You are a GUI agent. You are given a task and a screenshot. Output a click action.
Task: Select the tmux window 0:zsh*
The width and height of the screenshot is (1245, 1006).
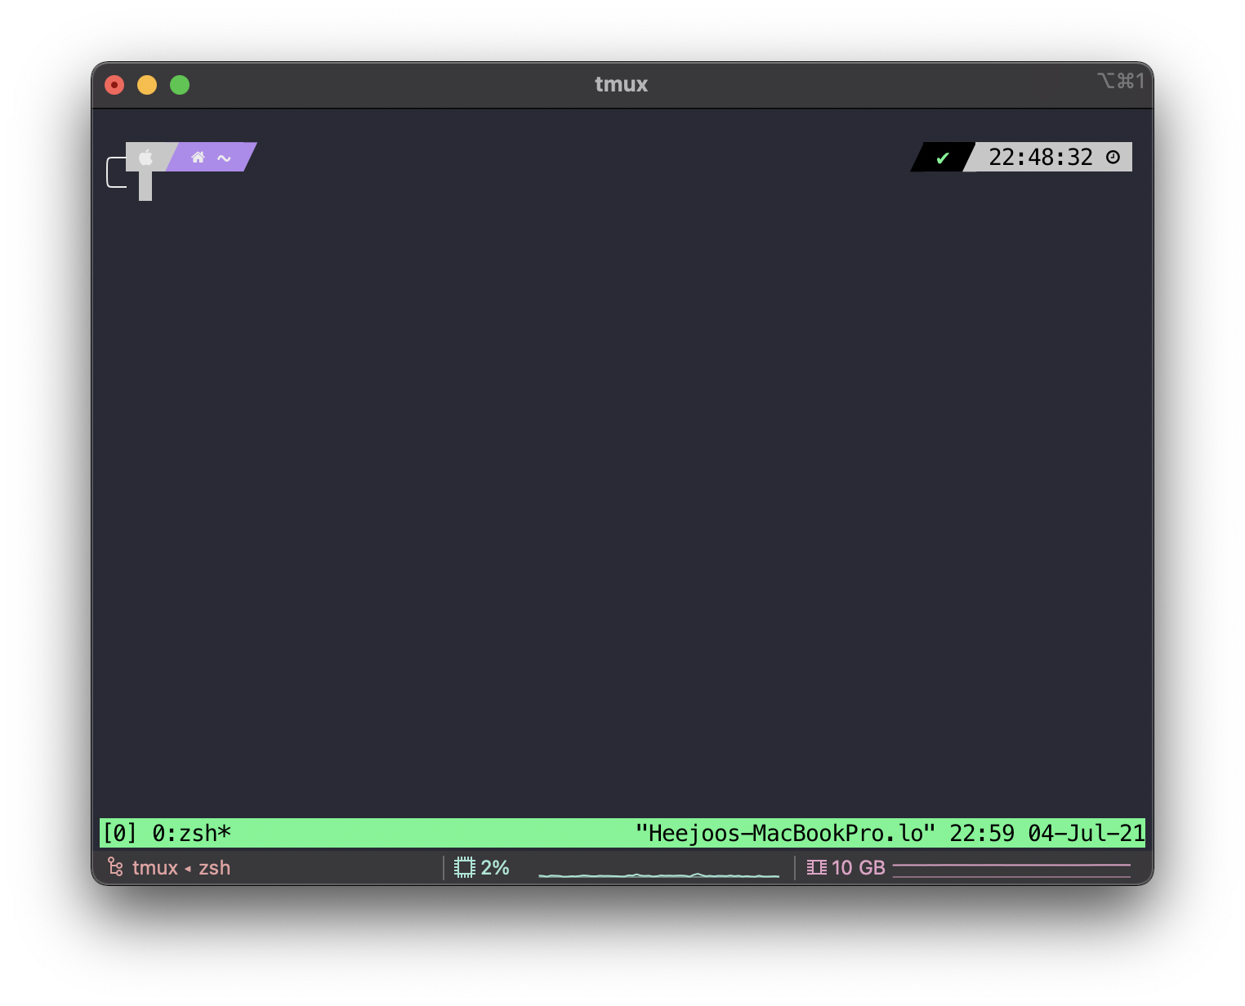point(192,833)
